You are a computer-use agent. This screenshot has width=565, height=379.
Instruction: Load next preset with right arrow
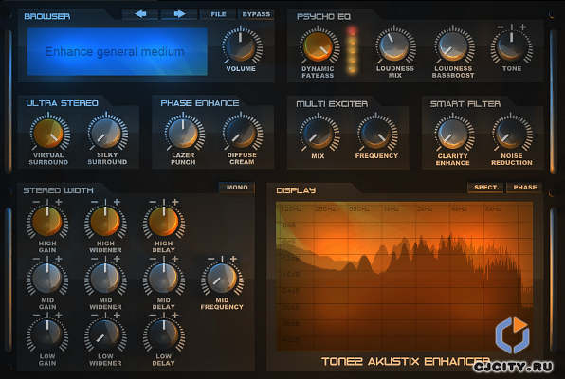(x=179, y=14)
